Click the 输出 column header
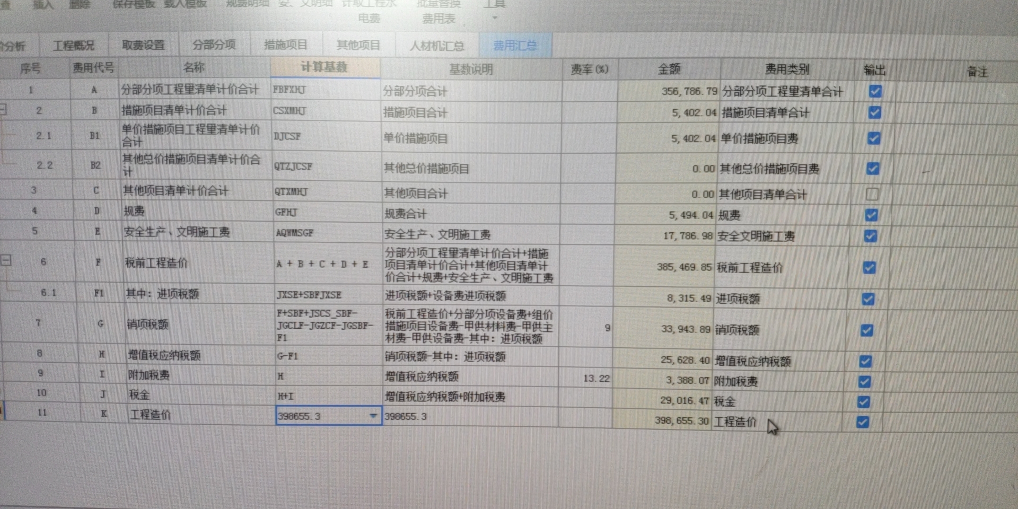The height and width of the screenshot is (509, 1018). tap(875, 70)
